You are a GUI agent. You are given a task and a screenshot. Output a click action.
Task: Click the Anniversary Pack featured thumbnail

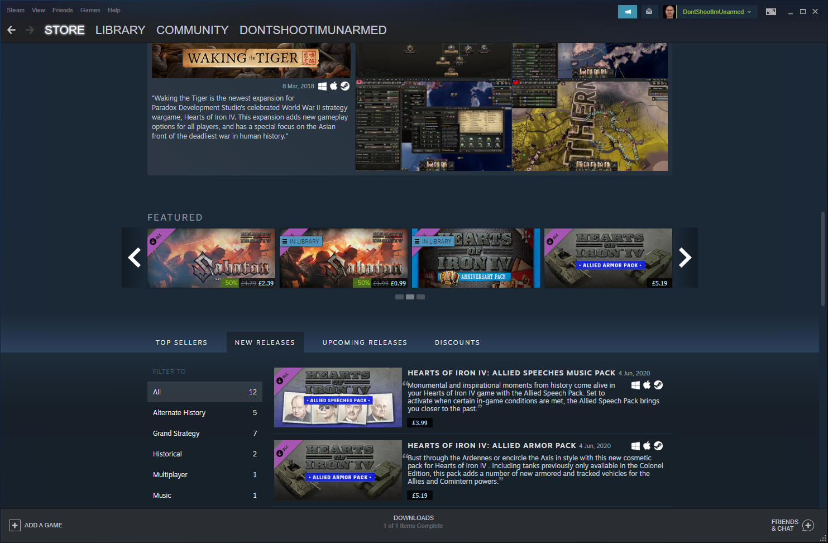pyautogui.click(x=476, y=258)
